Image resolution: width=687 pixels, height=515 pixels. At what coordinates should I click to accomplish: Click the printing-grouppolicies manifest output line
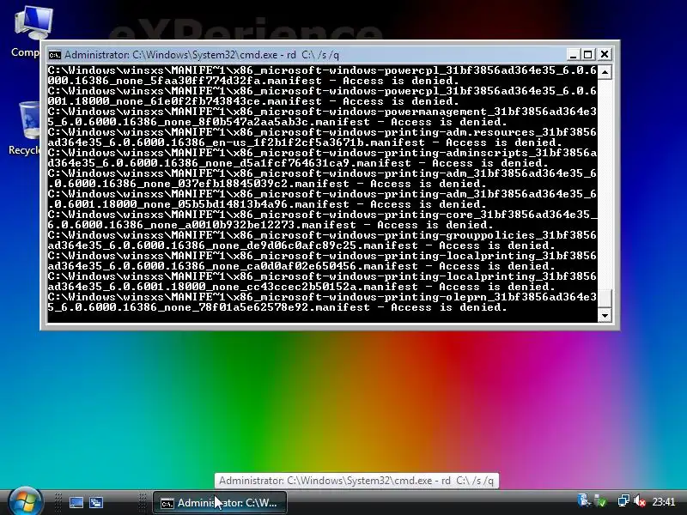(322, 240)
